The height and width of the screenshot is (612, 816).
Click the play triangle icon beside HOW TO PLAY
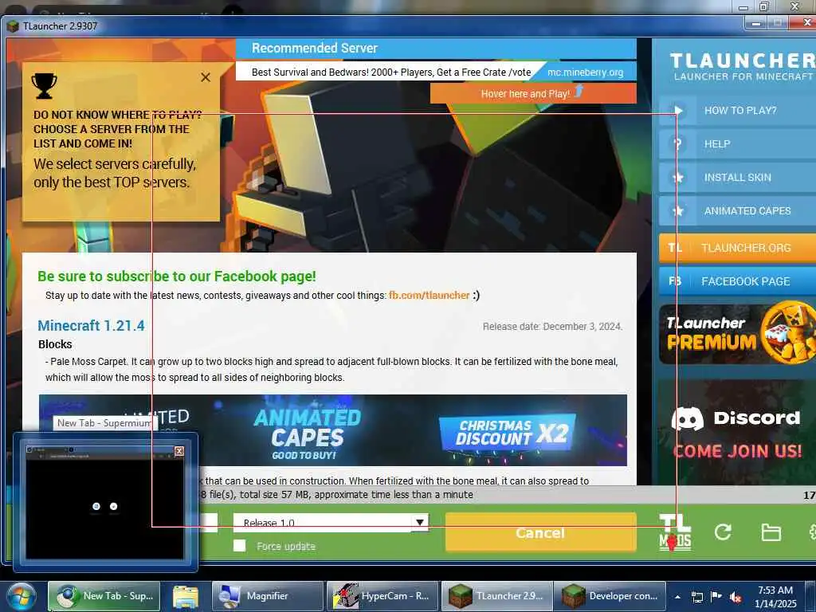677,110
